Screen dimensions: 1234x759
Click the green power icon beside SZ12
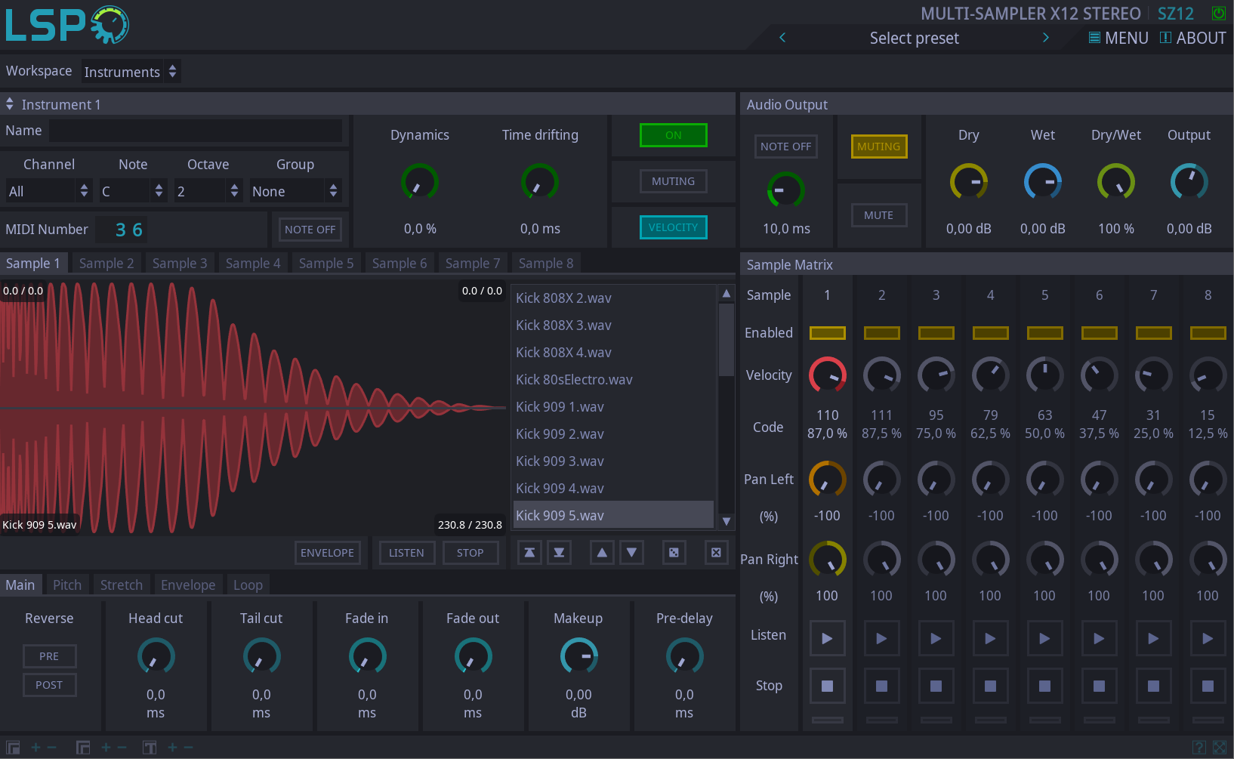tap(1218, 14)
